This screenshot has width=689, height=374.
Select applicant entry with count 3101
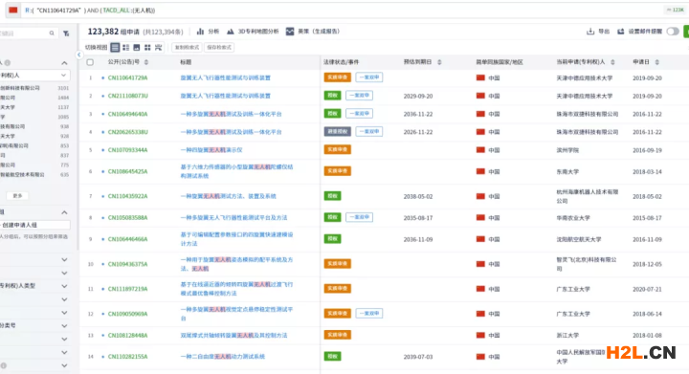(x=34, y=88)
